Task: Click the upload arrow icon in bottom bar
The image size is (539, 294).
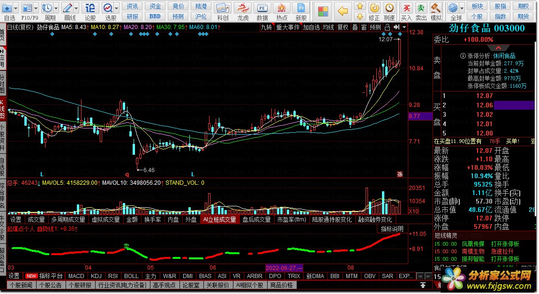Action: click(423, 286)
